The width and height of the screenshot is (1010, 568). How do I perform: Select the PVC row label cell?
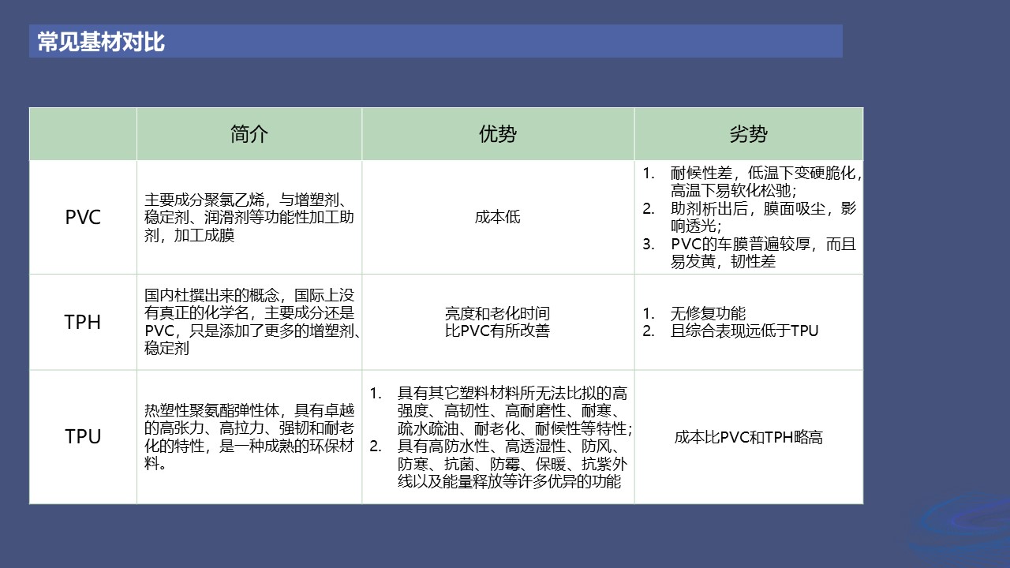(x=83, y=218)
